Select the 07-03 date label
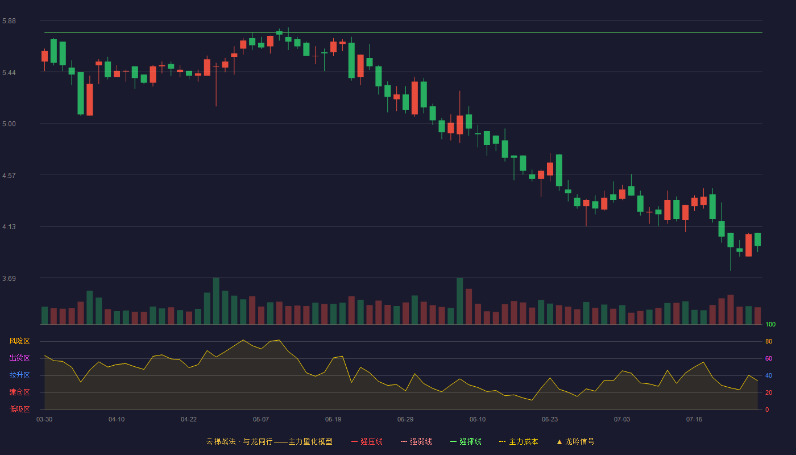This screenshot has width=796, height=455. (x=622, y=419)
